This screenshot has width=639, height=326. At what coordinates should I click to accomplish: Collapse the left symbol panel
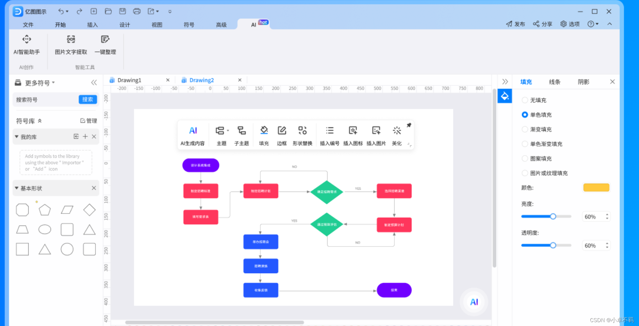pyautogui.click(x=94, y=82)
